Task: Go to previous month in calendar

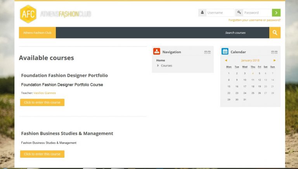Action: pyautogui.click(x=226, y=61)
